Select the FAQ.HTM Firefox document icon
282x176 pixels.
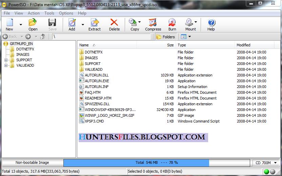coord(82,92)
